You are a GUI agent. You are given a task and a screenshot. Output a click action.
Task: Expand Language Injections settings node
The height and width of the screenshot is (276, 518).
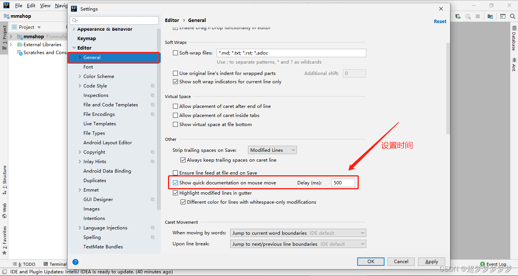(x=80, y=228)
